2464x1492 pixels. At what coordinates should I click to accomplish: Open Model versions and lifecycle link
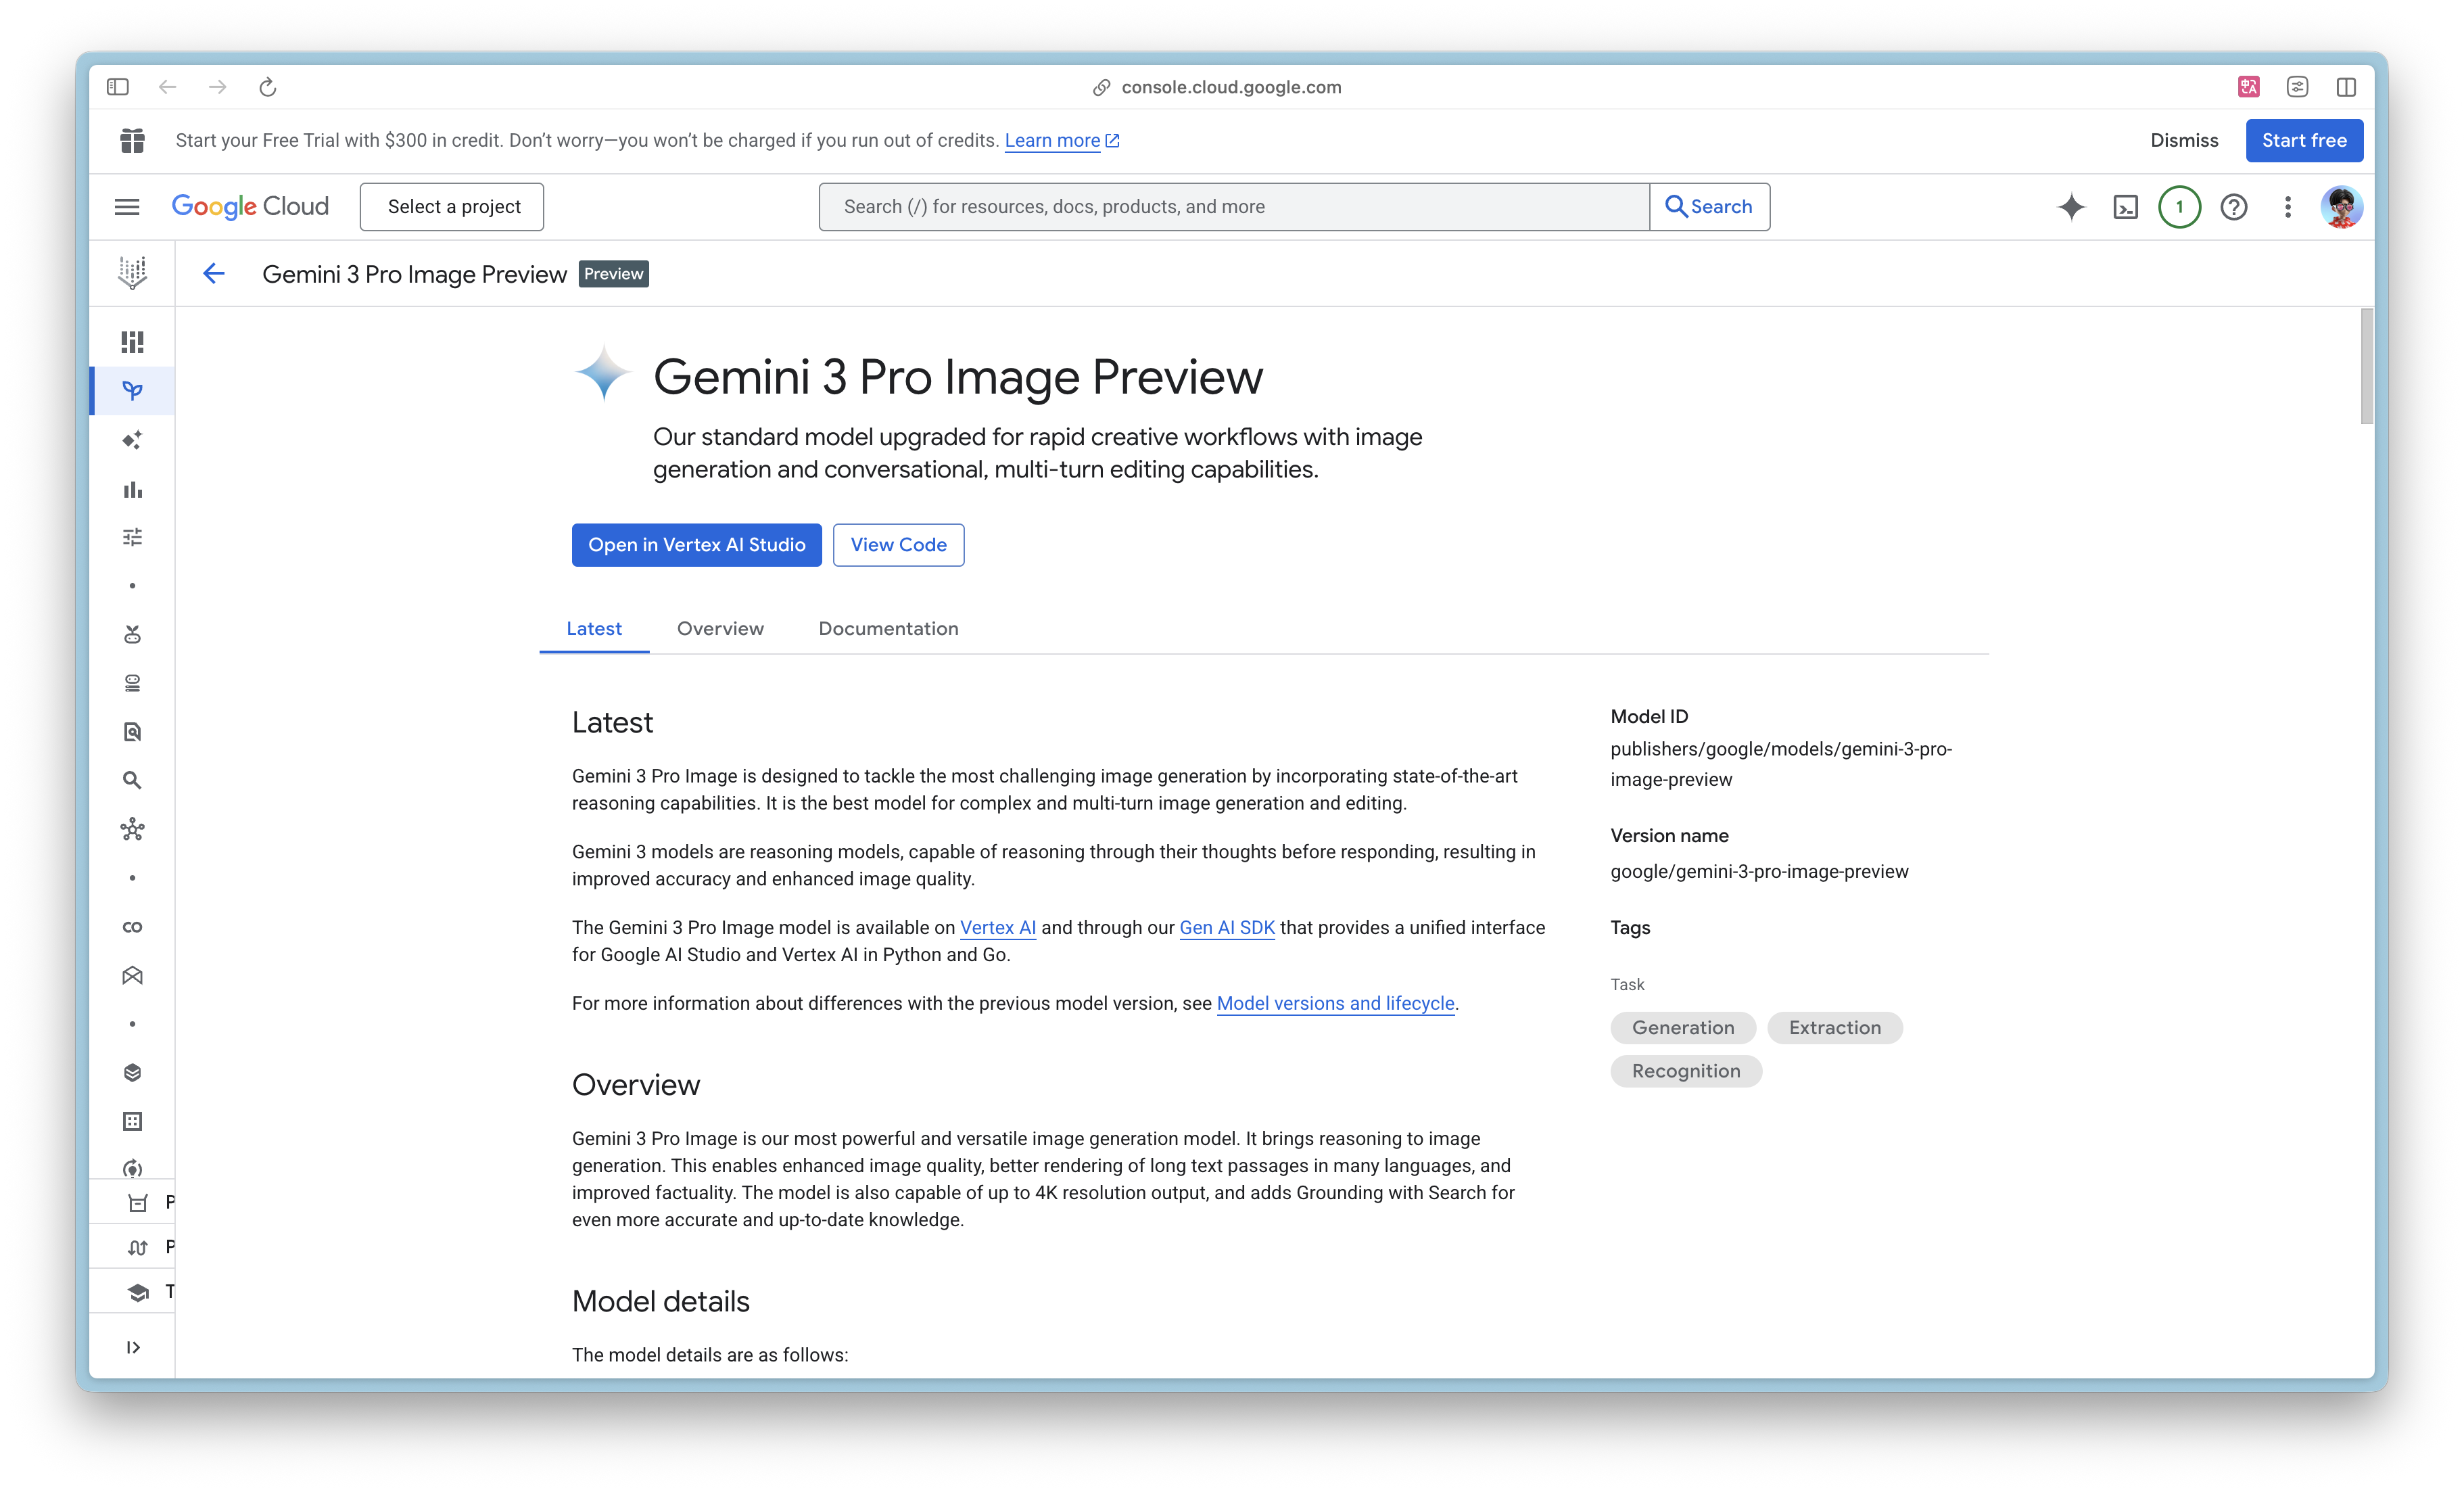1335,1004
